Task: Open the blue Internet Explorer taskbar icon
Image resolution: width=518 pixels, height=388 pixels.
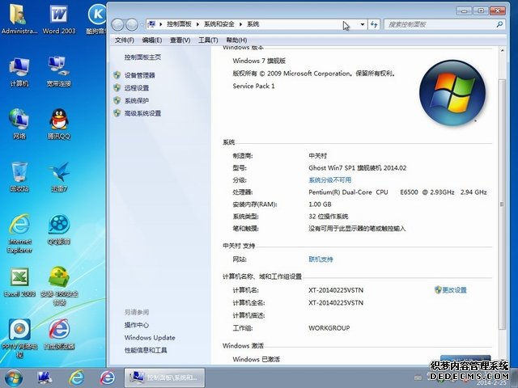Action: point(76,377)
